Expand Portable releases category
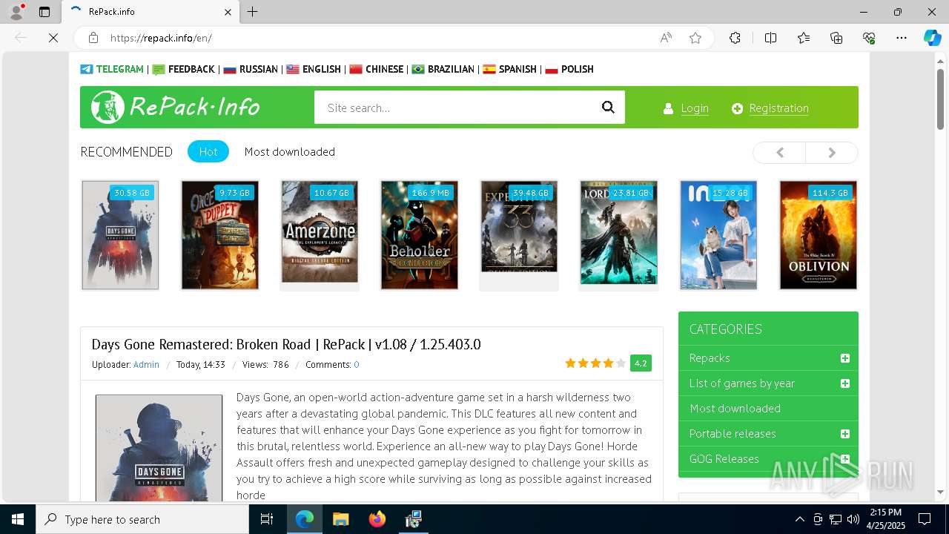 tap(844, 434)
